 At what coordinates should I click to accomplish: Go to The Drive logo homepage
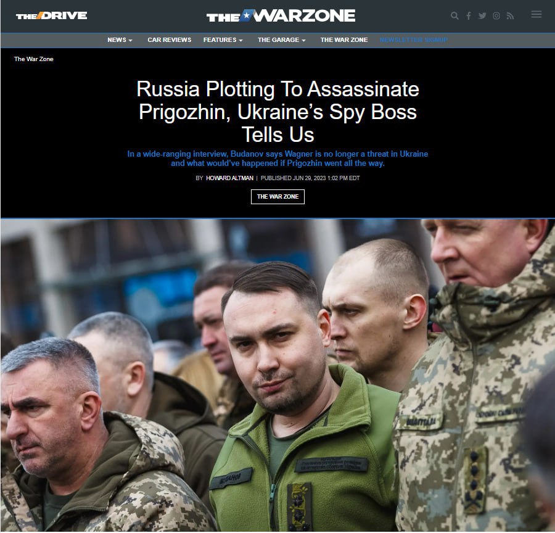pos(51,15)
